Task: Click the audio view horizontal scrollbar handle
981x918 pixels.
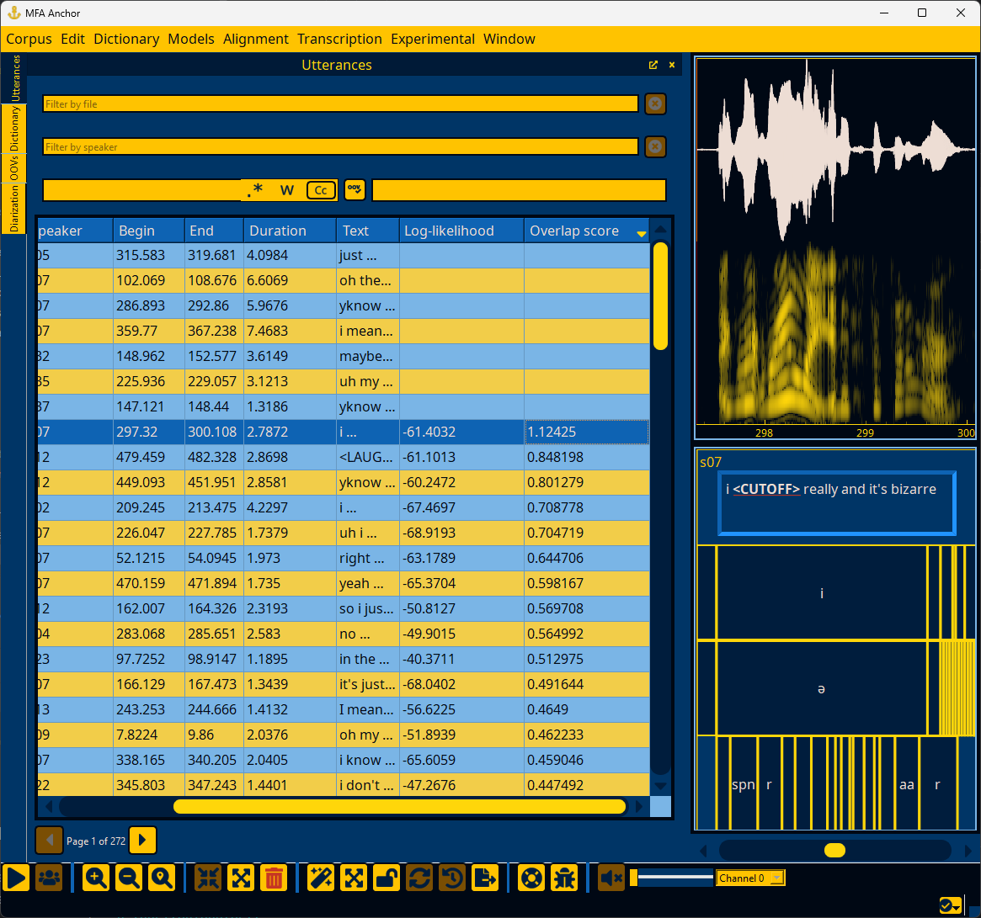Action: coord(834,850)
